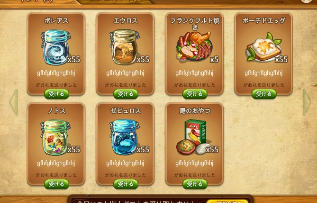Viewport: 317px width, 203px height.
Task: Click the ボレアス swirl jar icon
Action: [55, 47]
